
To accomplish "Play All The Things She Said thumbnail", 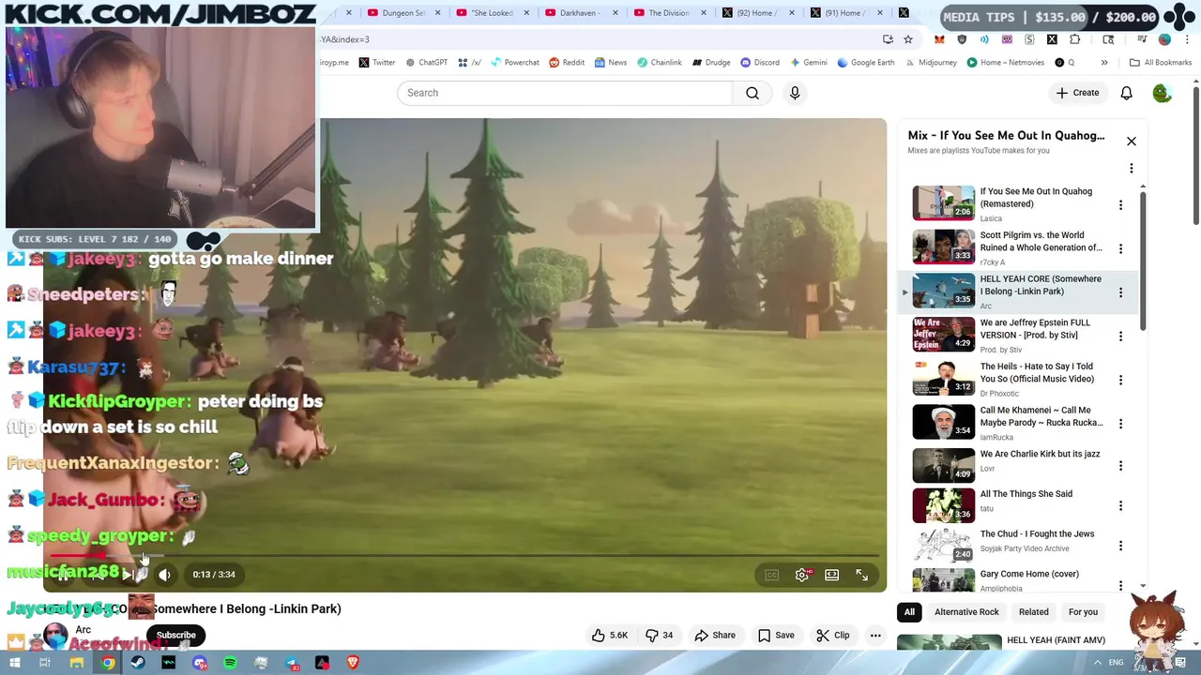I will pyautogui.click(x=944, y=505).
